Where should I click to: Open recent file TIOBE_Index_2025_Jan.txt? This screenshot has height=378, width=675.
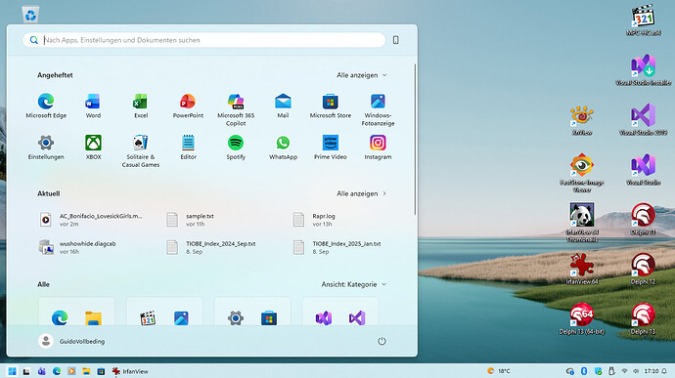[x=337, y=247]
